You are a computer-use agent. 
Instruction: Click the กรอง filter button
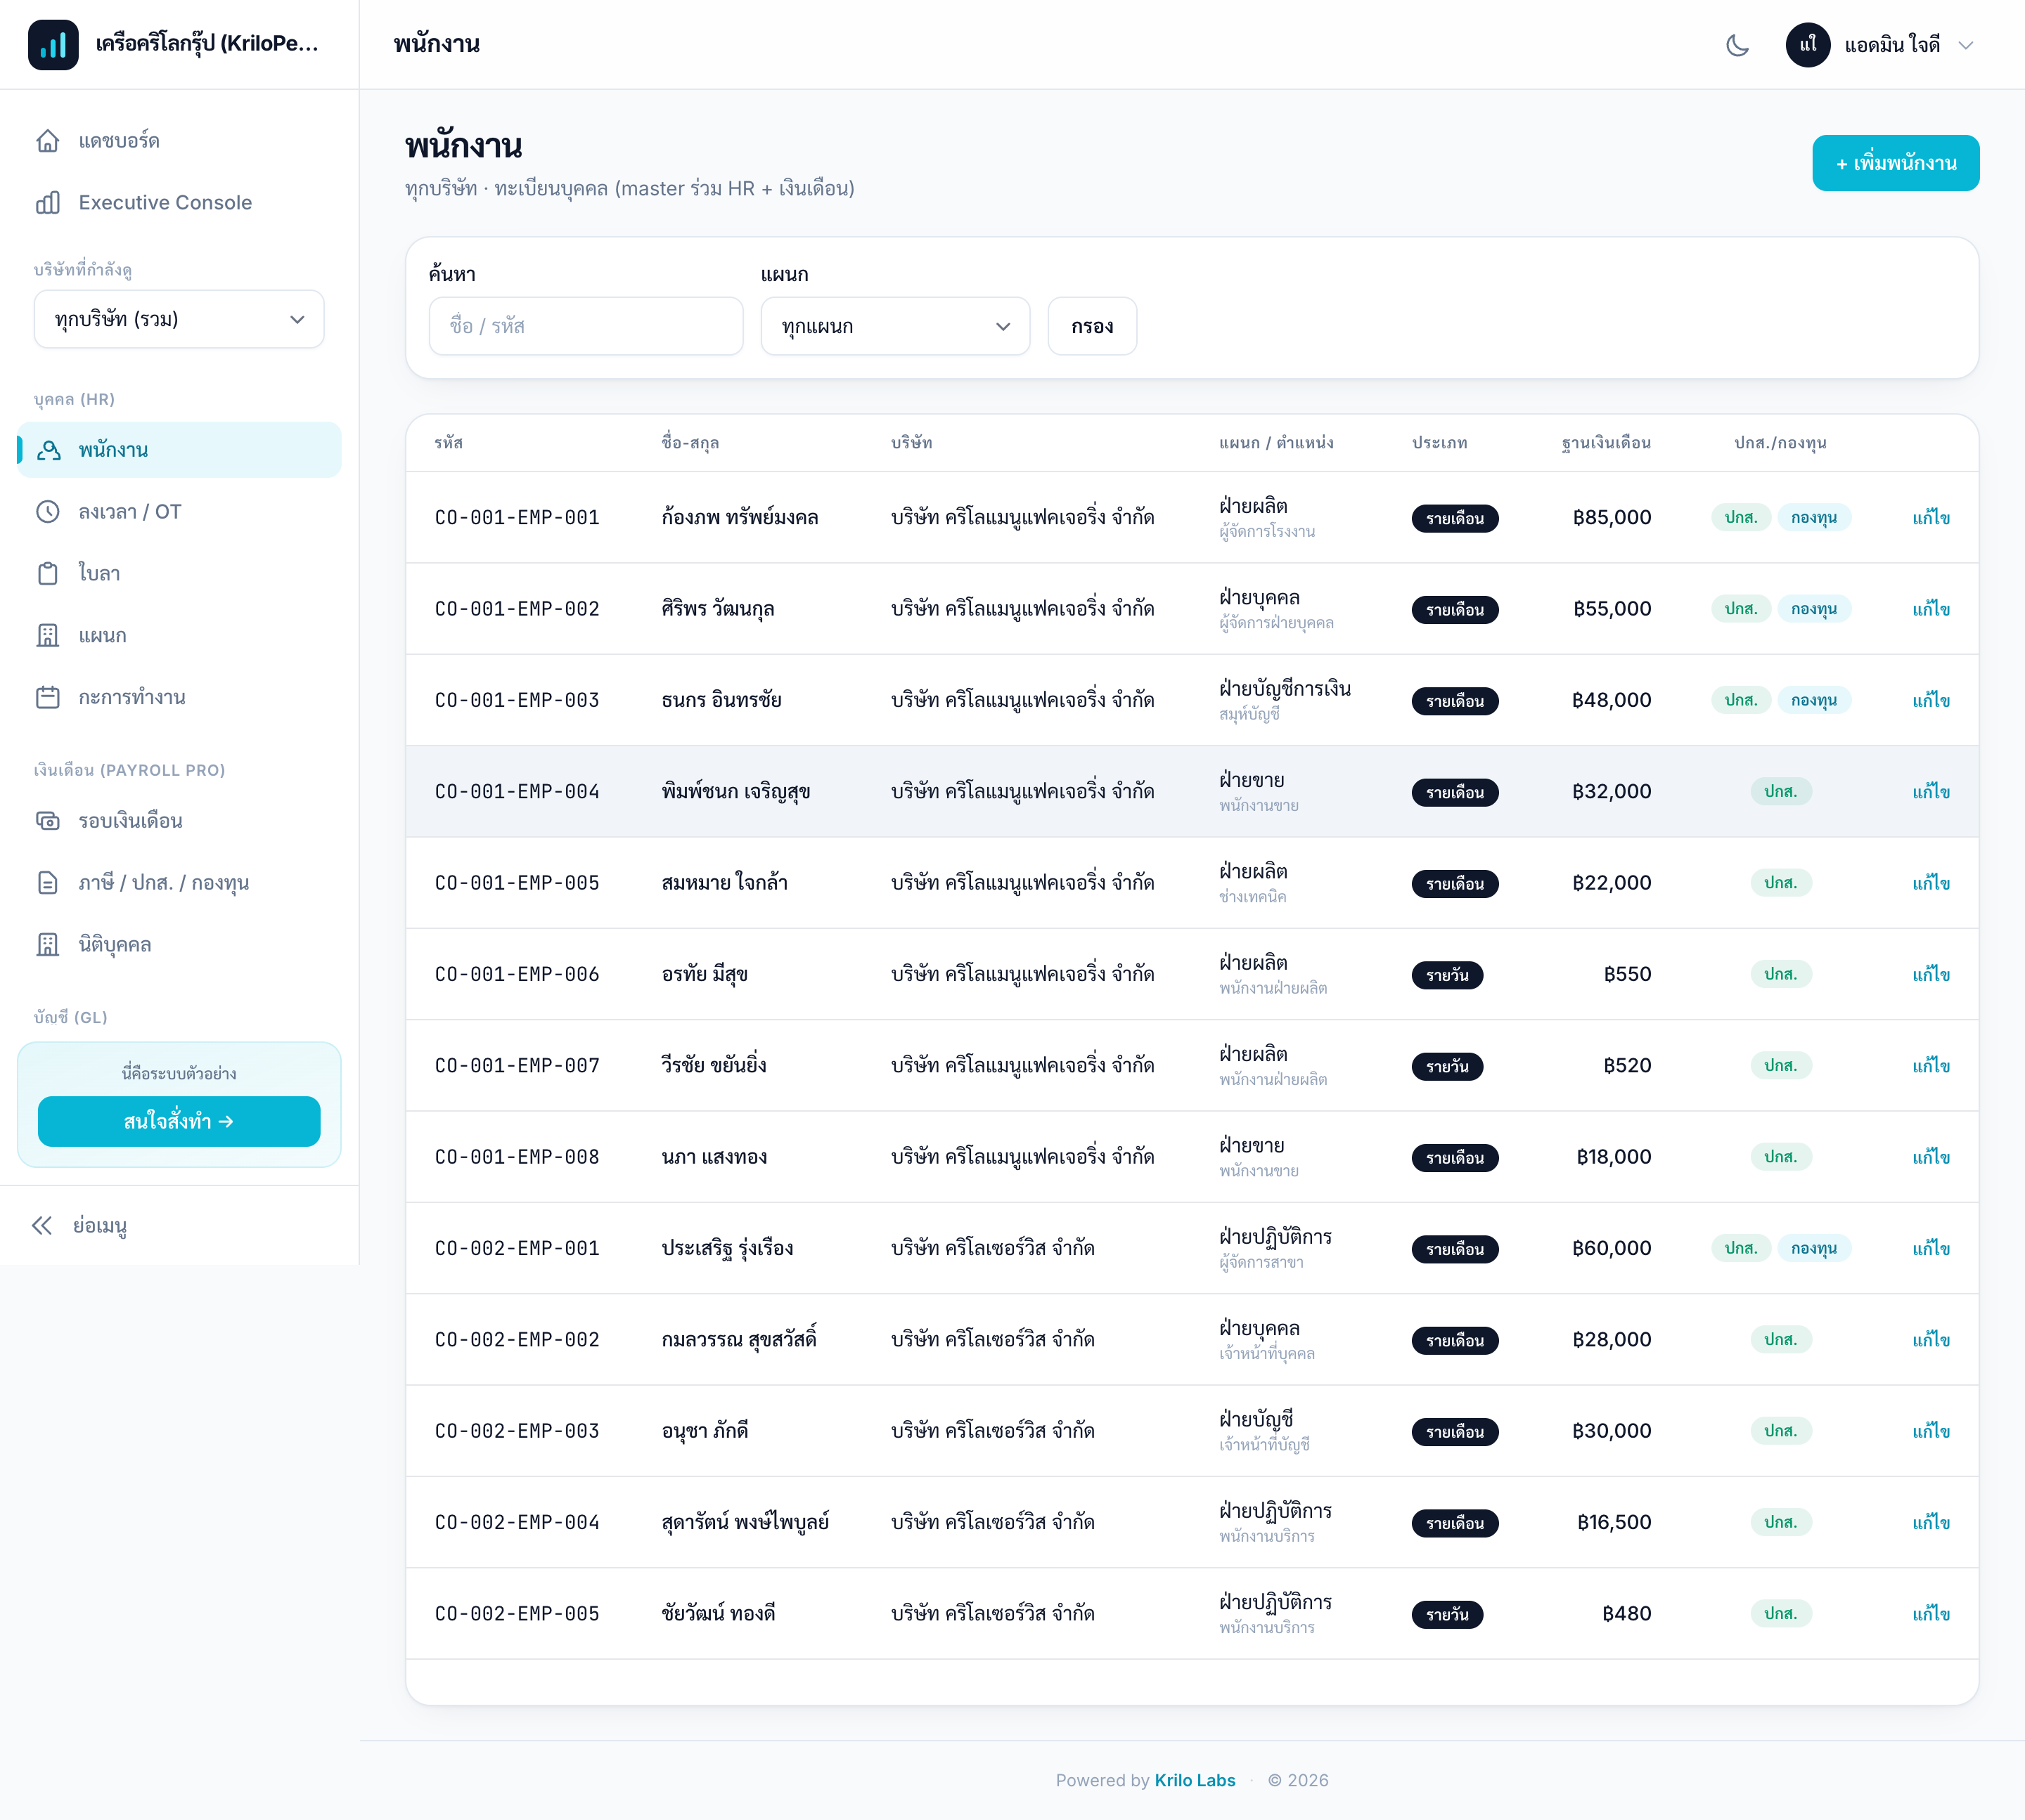tap(1091, 326)
